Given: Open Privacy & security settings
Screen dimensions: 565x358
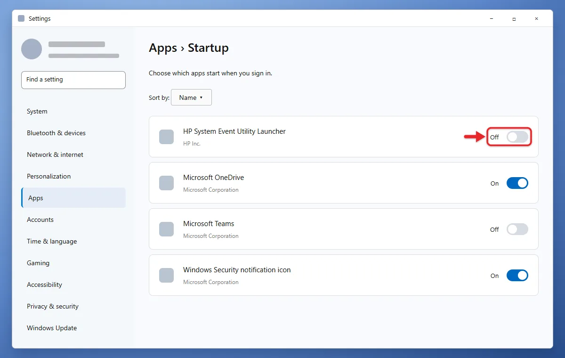Looking at the screenshot, I should click(x=73, y=306).
